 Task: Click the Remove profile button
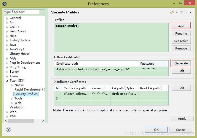tap(181, 48)
